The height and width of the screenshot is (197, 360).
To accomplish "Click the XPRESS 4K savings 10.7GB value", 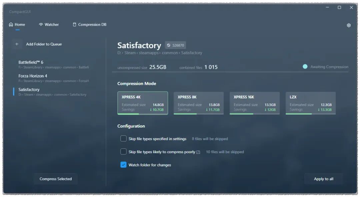I will (x=157, y=109).
